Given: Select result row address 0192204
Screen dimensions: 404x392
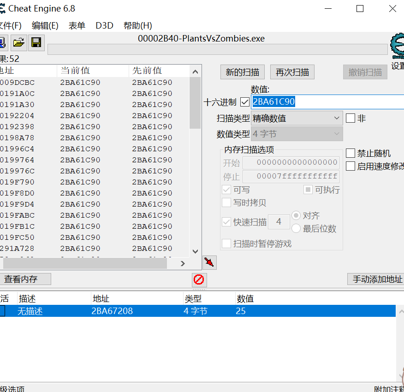Looking at the screenshot, I should (x=95, y=116).
